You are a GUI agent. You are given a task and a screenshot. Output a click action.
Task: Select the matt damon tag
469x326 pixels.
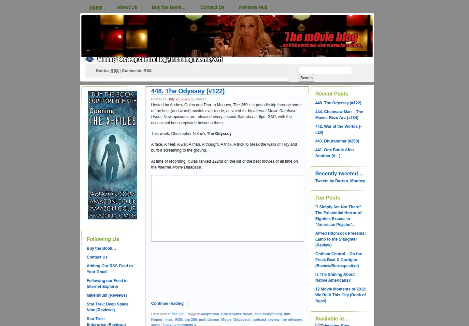tap(209, 319)
